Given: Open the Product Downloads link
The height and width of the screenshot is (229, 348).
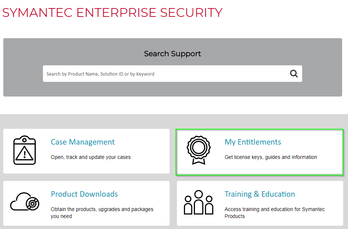Looking at the screenshot, I should (84, 194).
